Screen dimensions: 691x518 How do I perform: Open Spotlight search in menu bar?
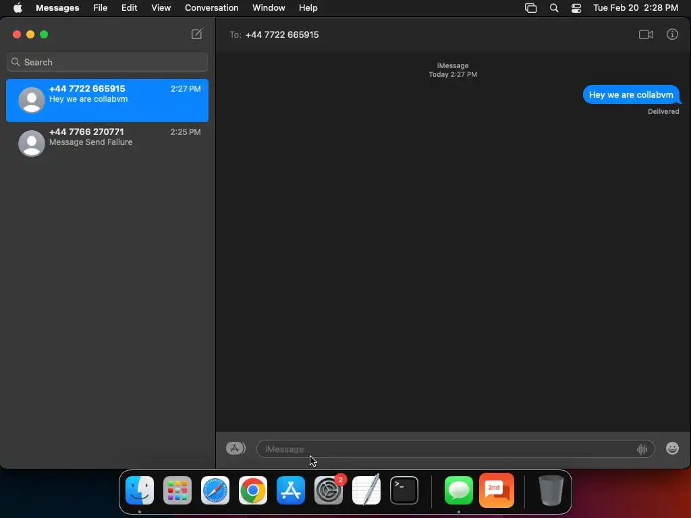[x=554, y=8]
